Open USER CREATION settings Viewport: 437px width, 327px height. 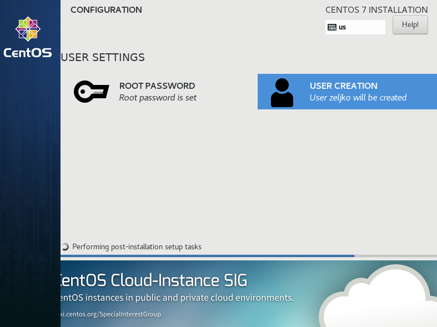(x=347, y=92)
